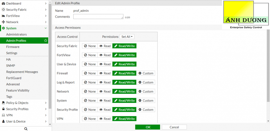Expand the Network menu chevron
This screenshot has width=270, height=131.
pos(46,22)
